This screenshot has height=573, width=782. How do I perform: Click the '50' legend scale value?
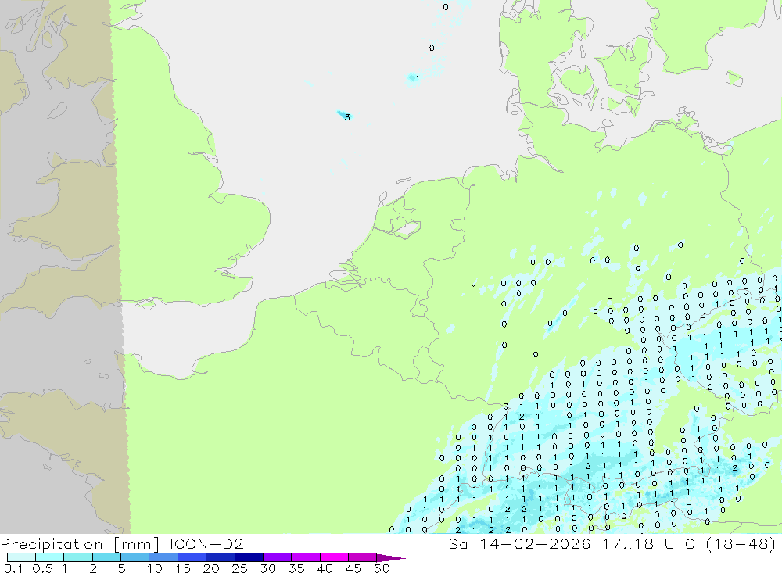coord(382,568)
